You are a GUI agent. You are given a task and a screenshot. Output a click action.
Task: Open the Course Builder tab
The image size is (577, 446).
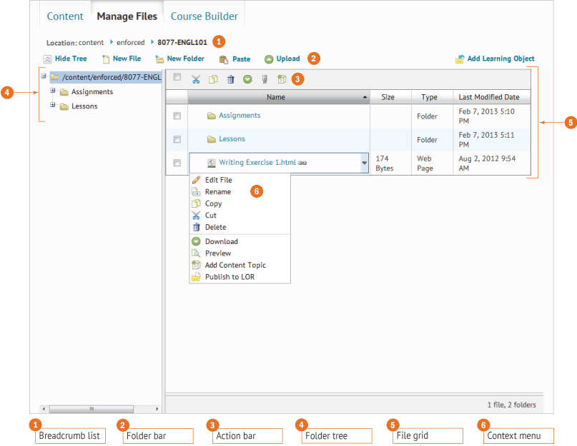(204, 16)
